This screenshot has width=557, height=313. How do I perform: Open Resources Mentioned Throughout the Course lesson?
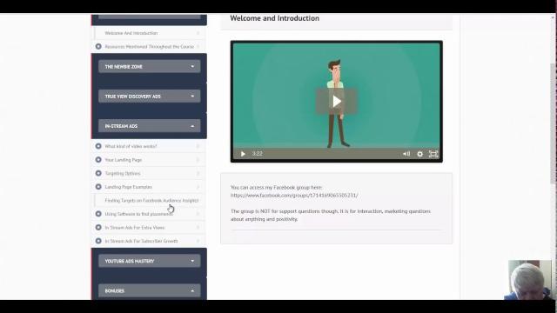(x=149, y=46)
